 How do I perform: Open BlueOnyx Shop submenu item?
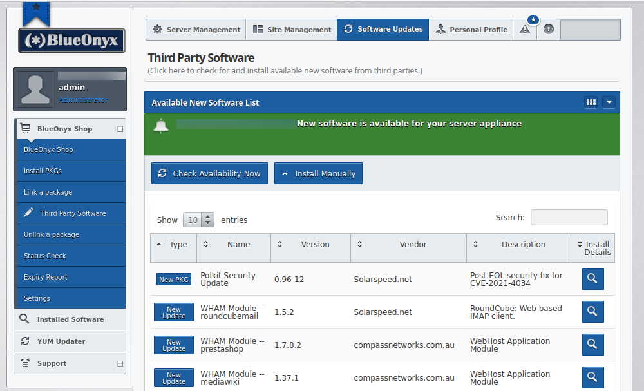(71, 149)
